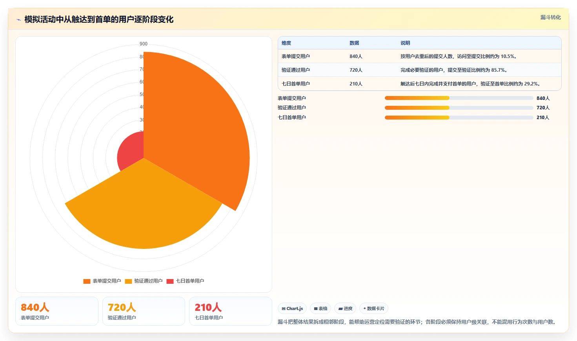Click the star icon in 数据卡片 chip
The image size is (577, 341).
pos(365,308)
